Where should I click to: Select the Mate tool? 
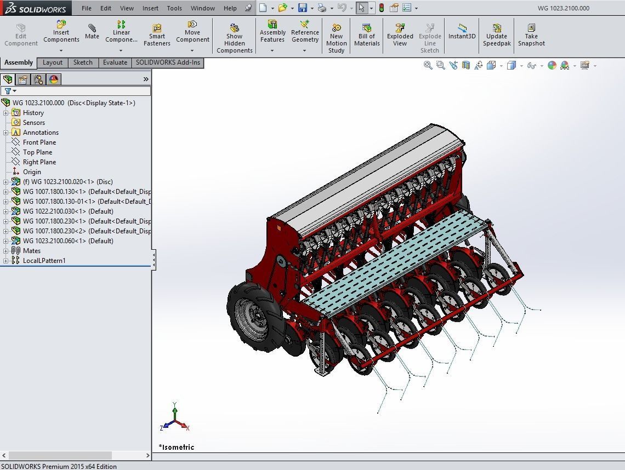tap(92, 31)
